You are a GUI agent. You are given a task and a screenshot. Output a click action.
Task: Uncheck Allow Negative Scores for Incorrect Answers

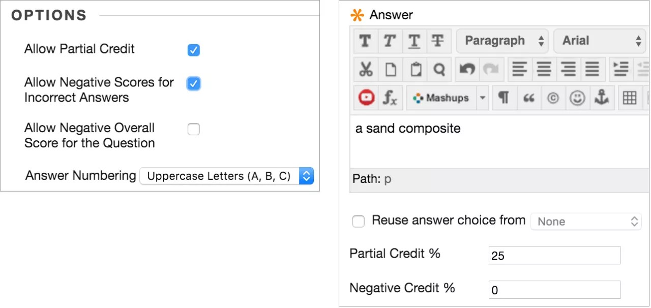[194, 83]
